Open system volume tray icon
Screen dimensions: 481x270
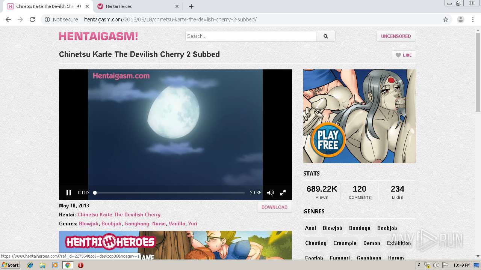click(x=436, y=265)
